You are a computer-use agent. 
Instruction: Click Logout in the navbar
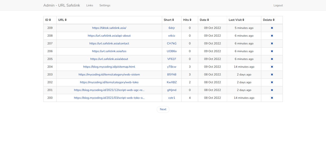tap(278, 5)
